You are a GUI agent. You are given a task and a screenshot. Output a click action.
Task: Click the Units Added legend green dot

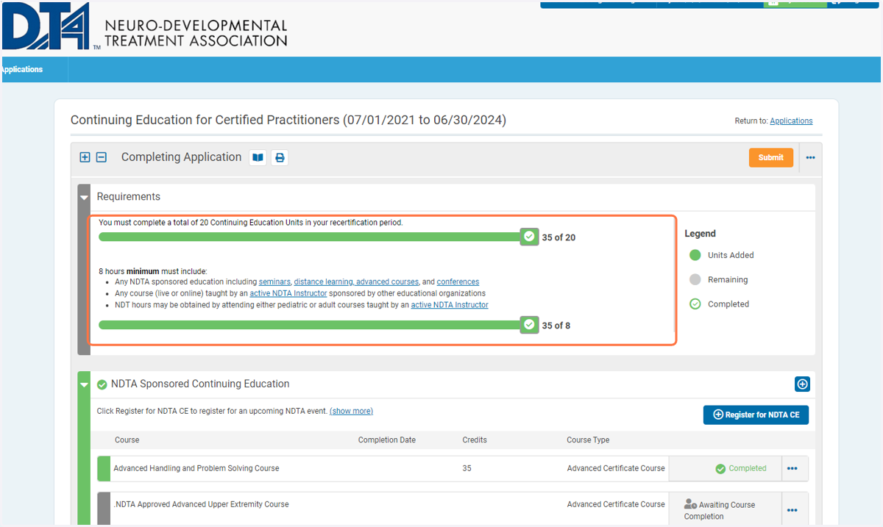(x=695, y=256)
